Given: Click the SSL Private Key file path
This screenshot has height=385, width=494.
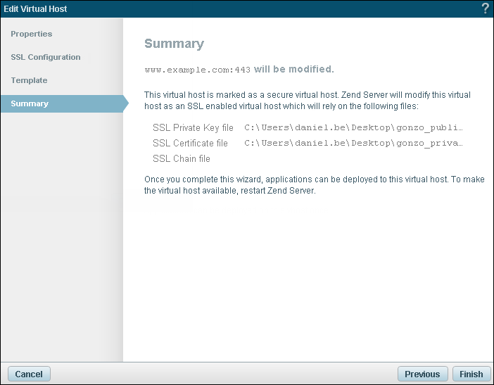Looking at the screenshot, I should (x=354, y=128).
